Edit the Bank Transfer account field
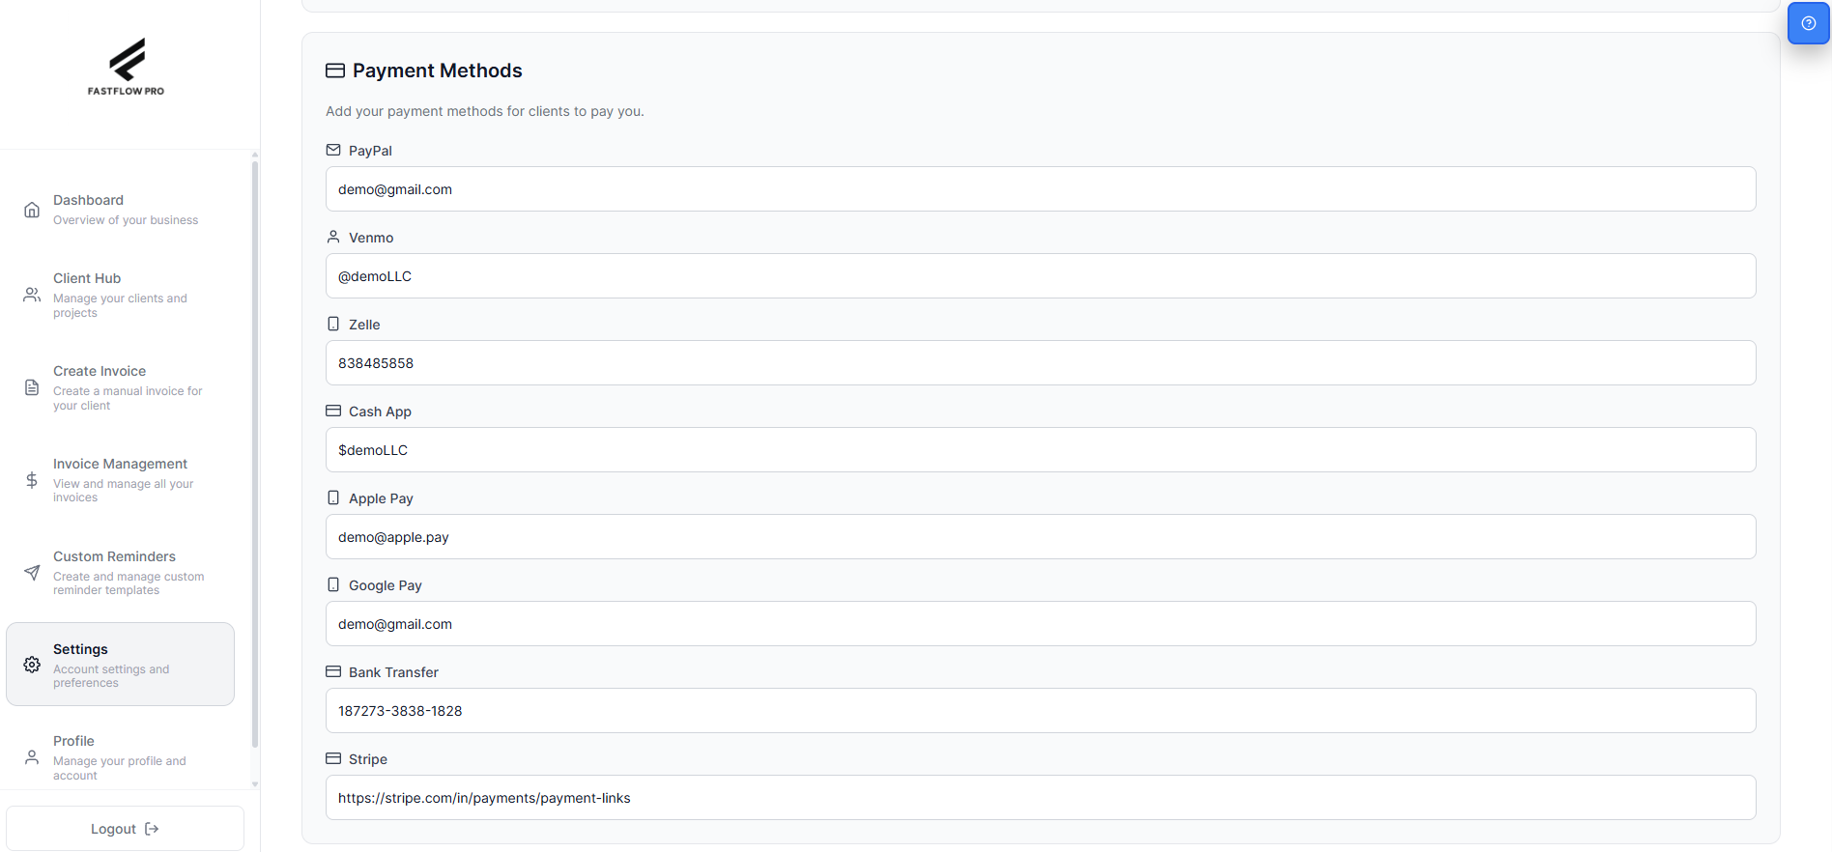 1040,711
